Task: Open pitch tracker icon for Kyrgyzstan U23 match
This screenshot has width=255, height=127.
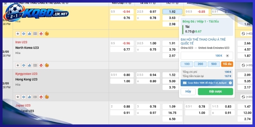Action: [35, 97]
